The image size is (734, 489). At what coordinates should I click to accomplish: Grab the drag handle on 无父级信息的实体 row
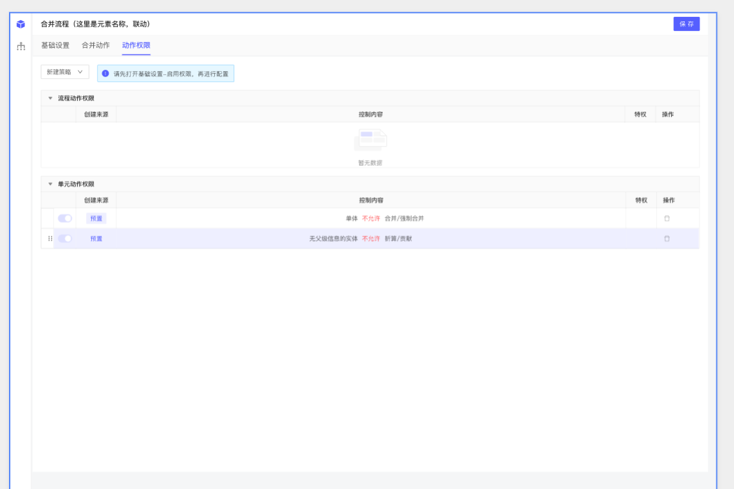50,238
